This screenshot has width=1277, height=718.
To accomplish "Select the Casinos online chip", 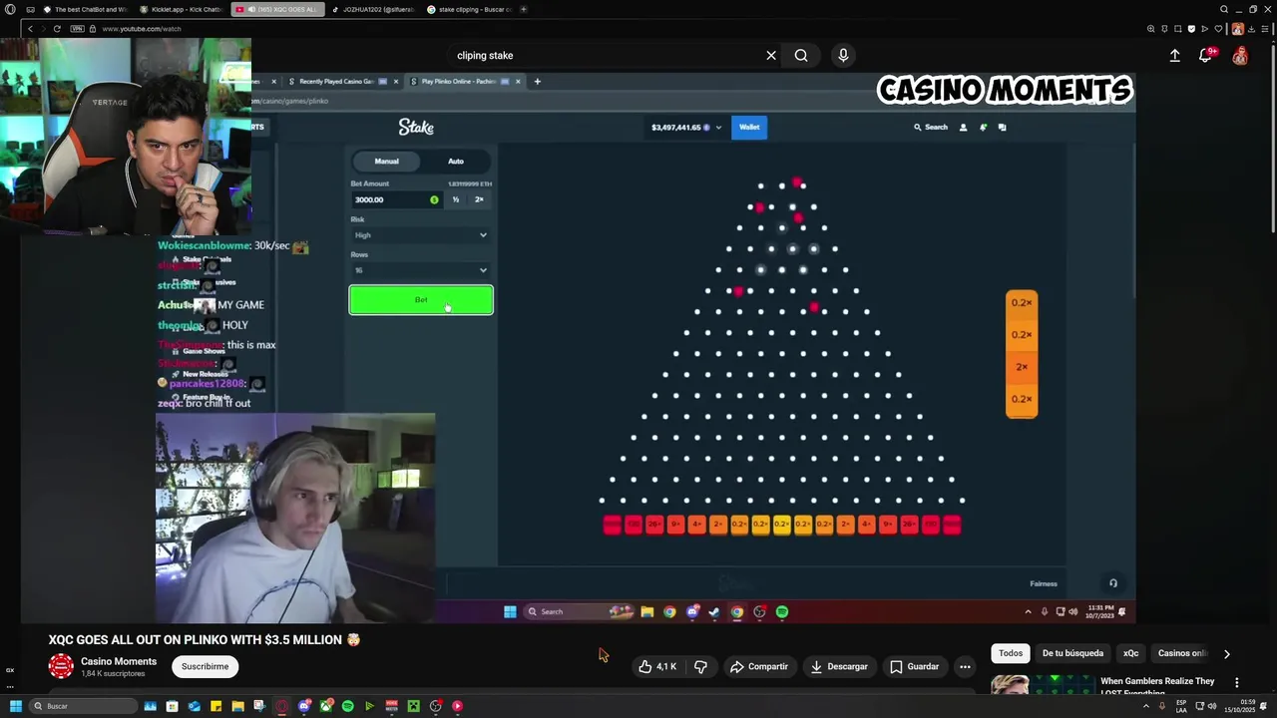I will point(1183,653).
